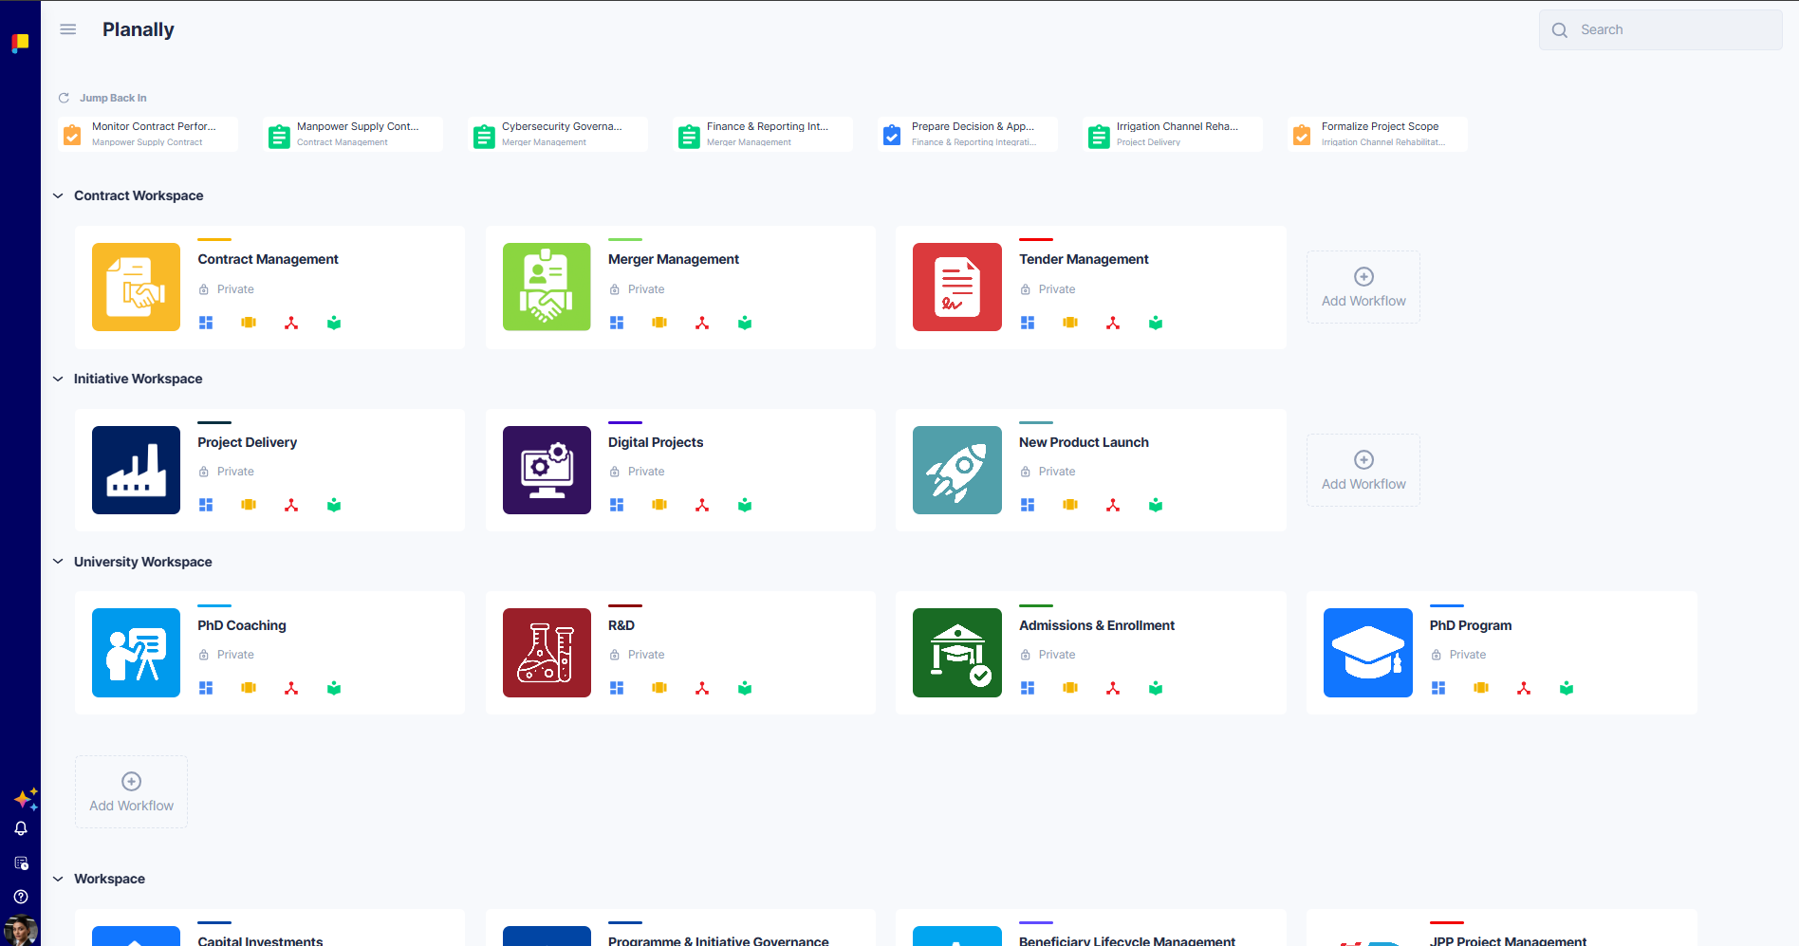Add Workflow to Initiative Workspace

click(x=1363, y=471)
